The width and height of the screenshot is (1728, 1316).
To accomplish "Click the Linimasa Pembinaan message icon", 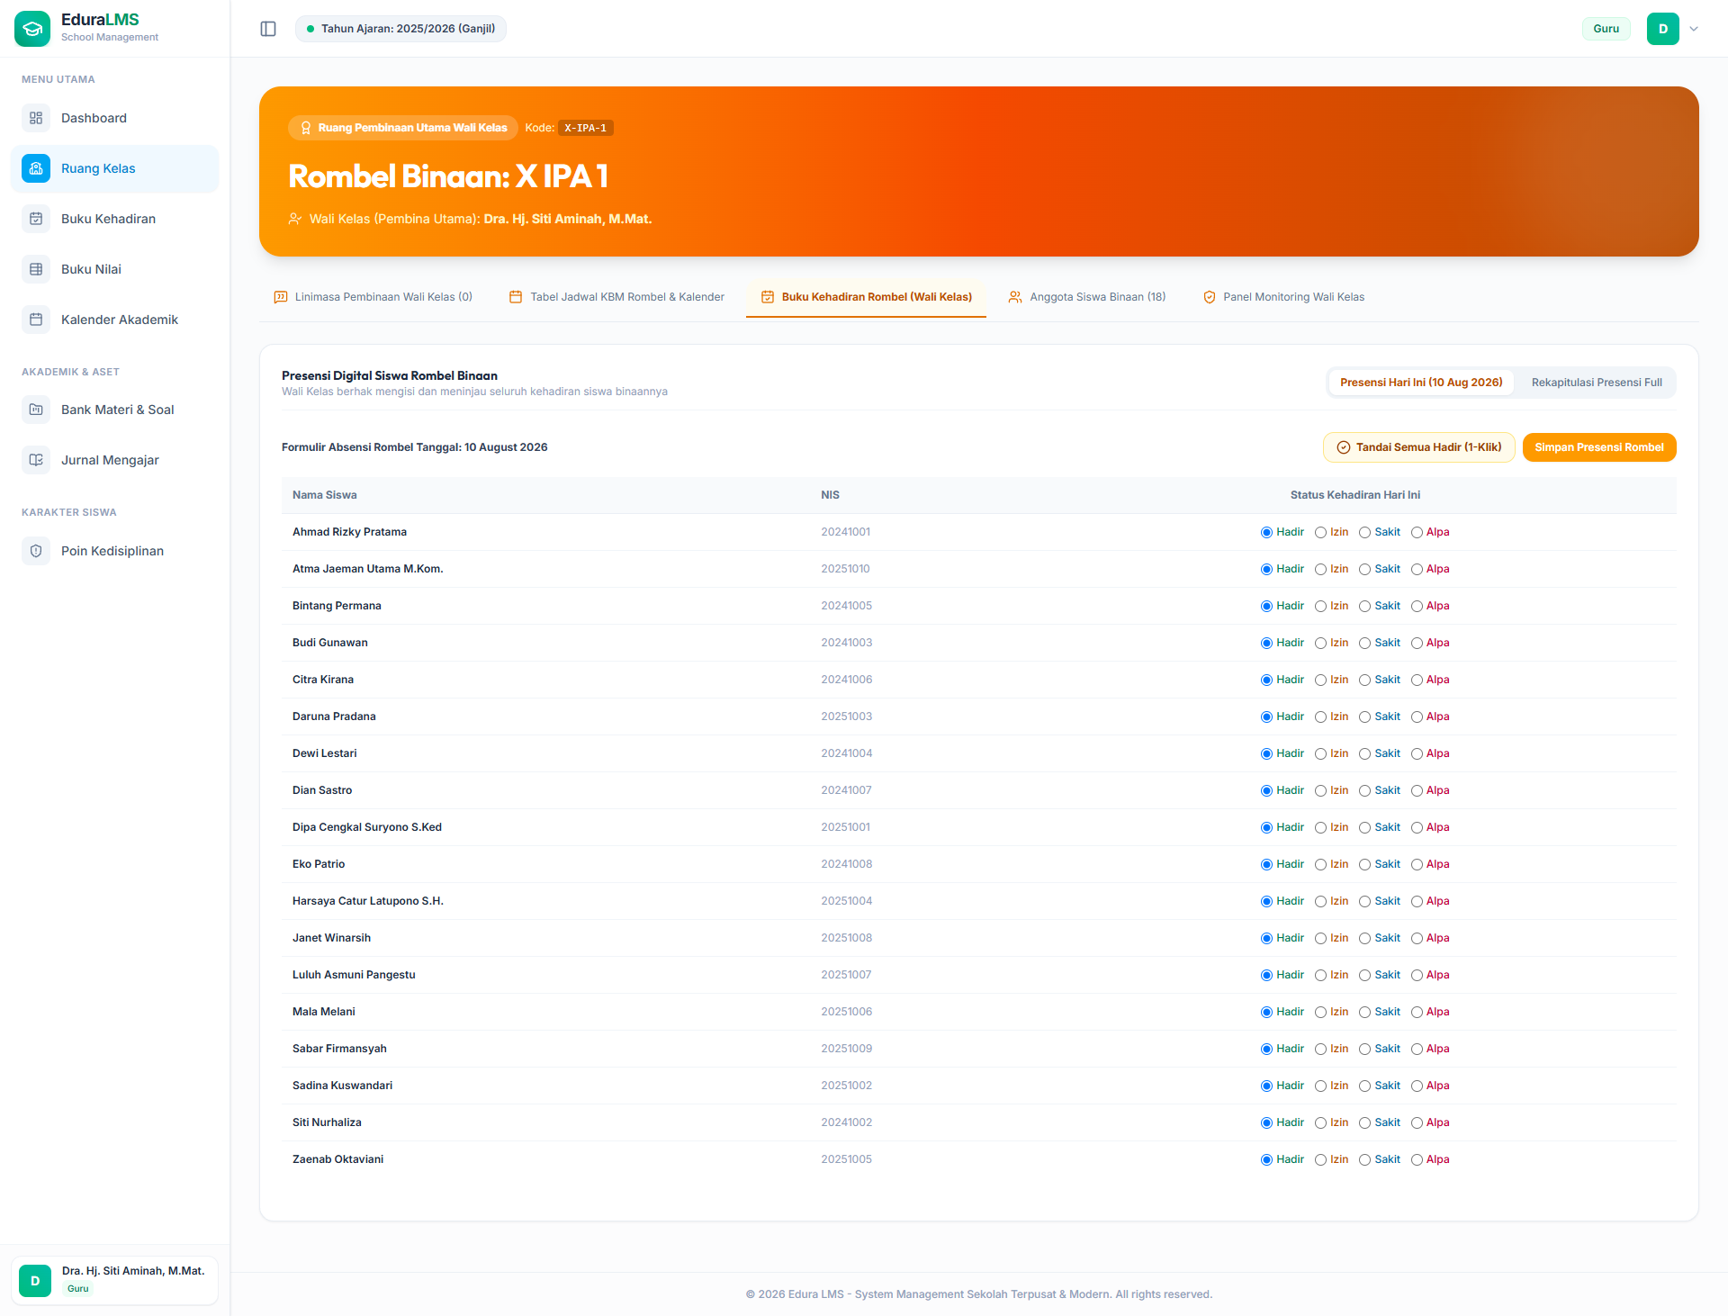I will (x=281, y=297).
